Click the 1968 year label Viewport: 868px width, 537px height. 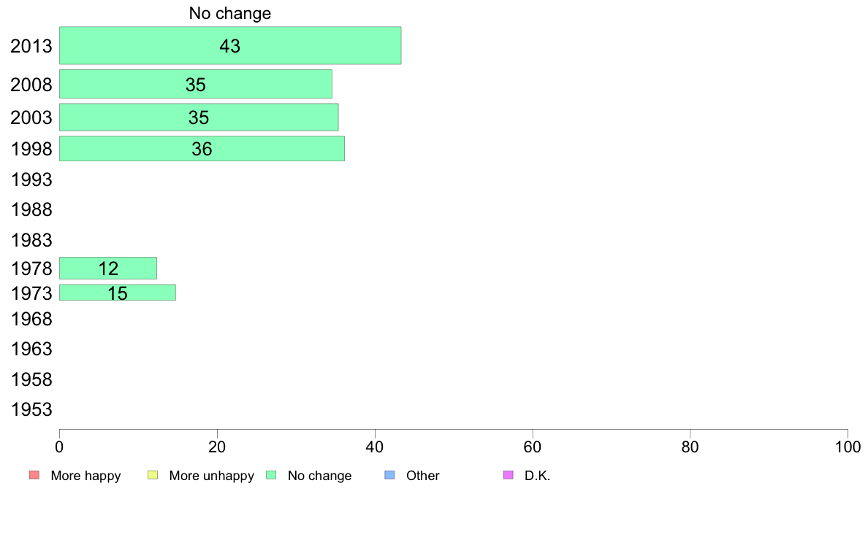31,319
